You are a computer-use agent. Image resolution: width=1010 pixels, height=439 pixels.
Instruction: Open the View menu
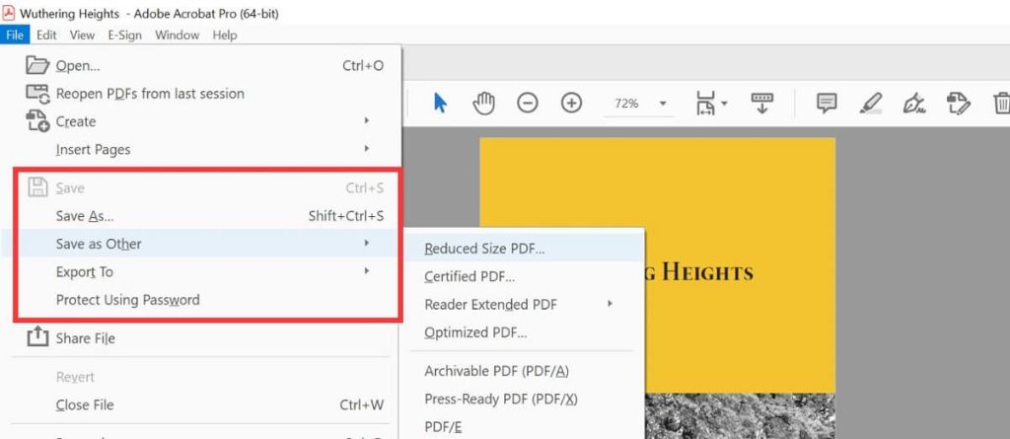pyautogui.click(x=83, y=35)
